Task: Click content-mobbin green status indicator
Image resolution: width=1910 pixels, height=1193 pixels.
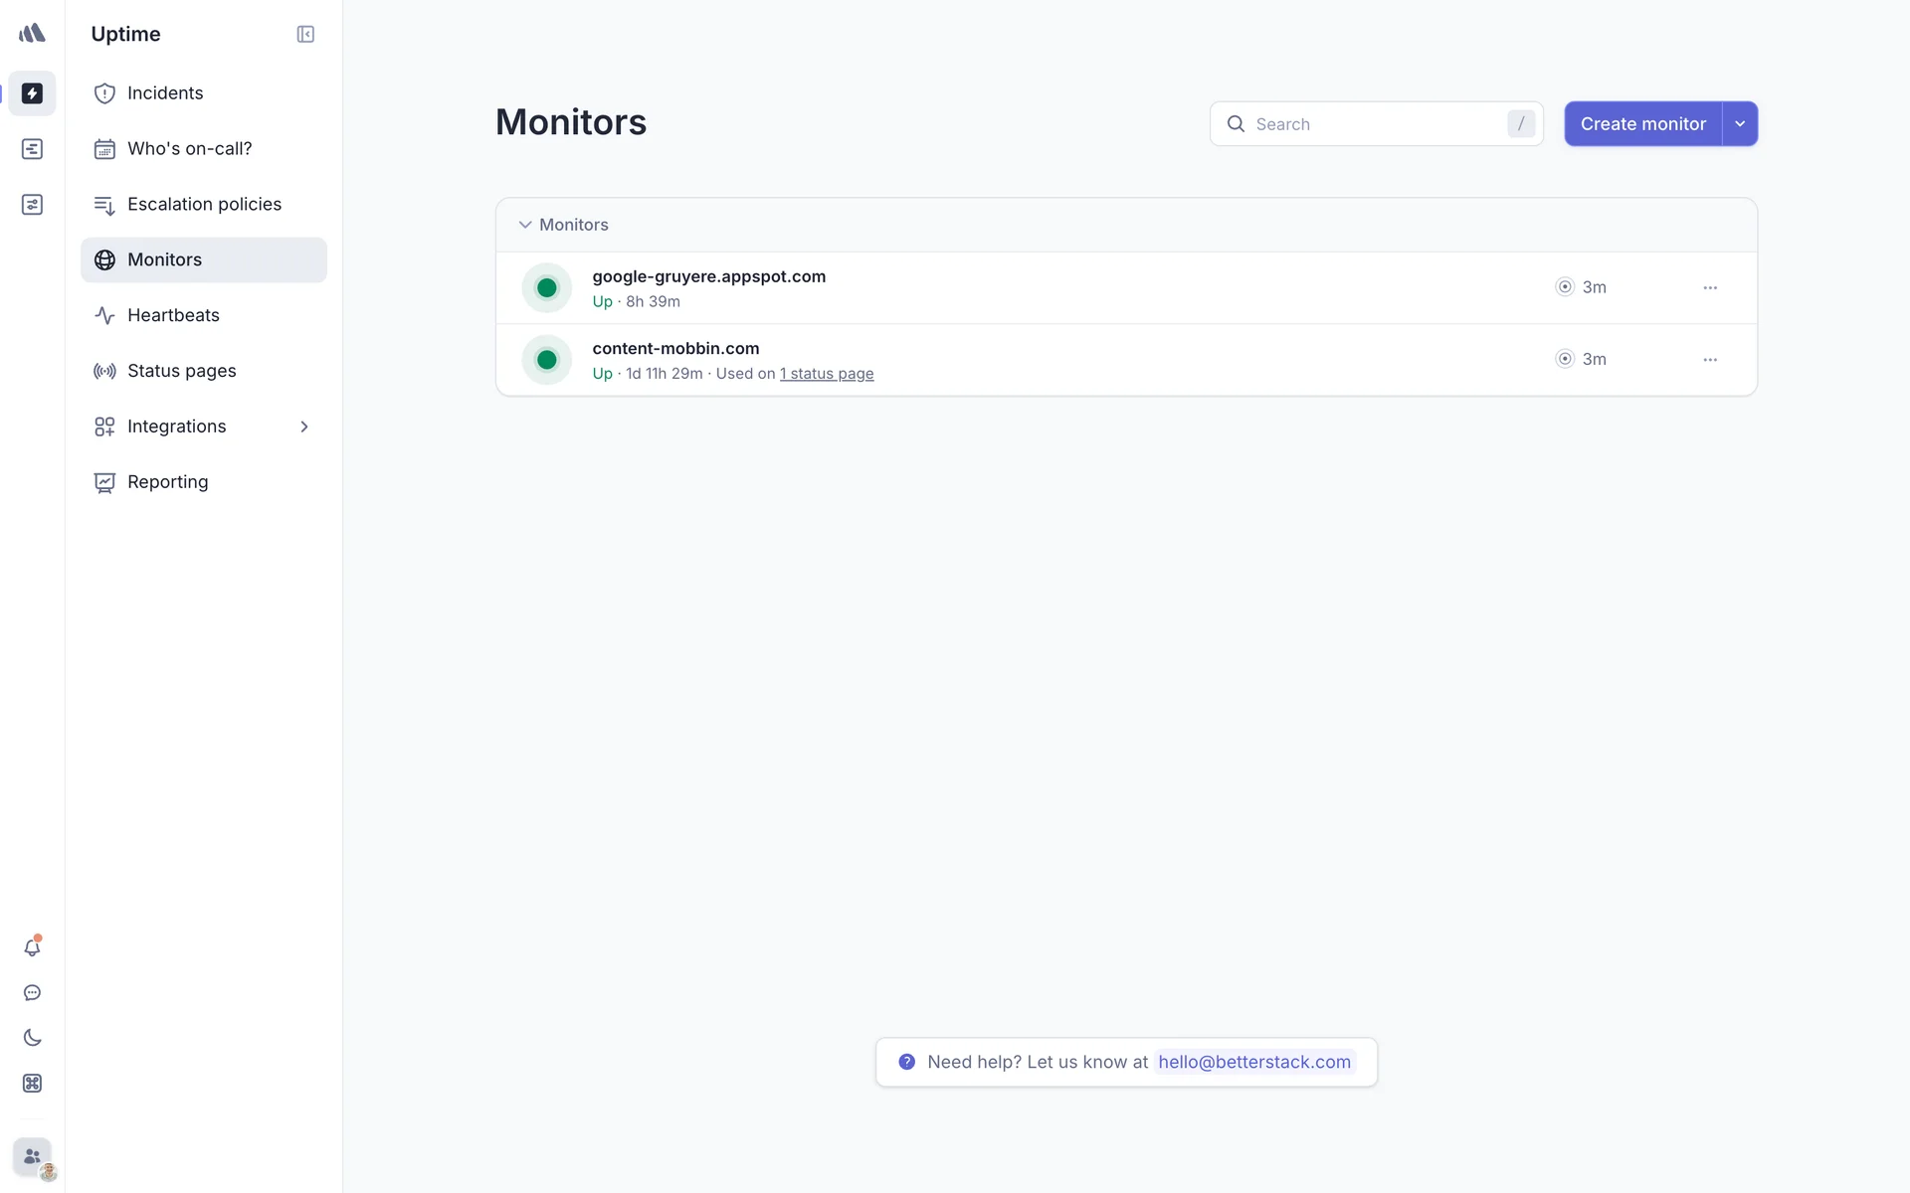Action: point(546,360)
